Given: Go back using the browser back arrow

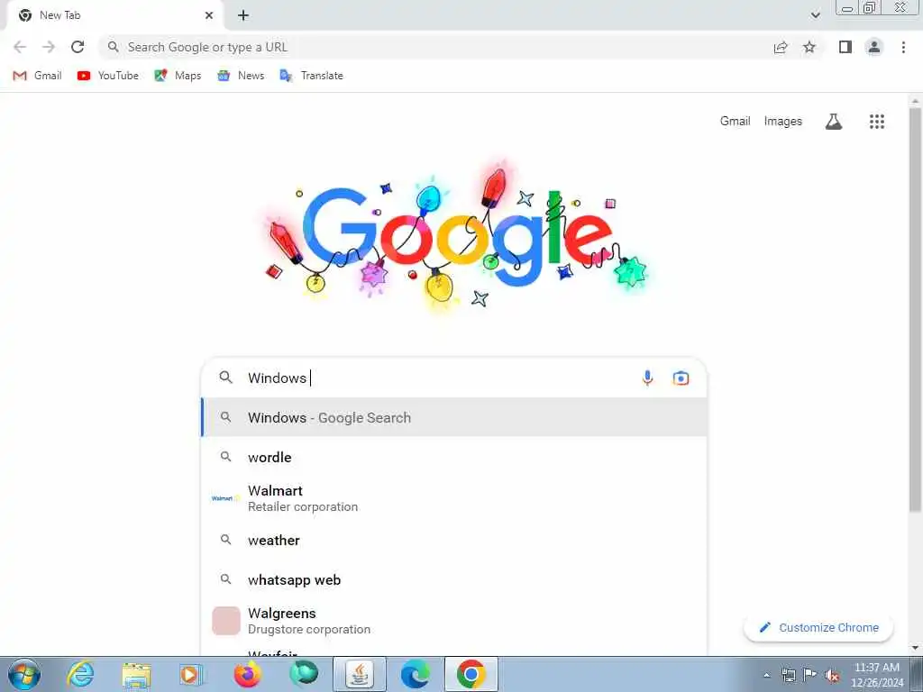Looking at the screenshot, I should click(x=20, y=47).
